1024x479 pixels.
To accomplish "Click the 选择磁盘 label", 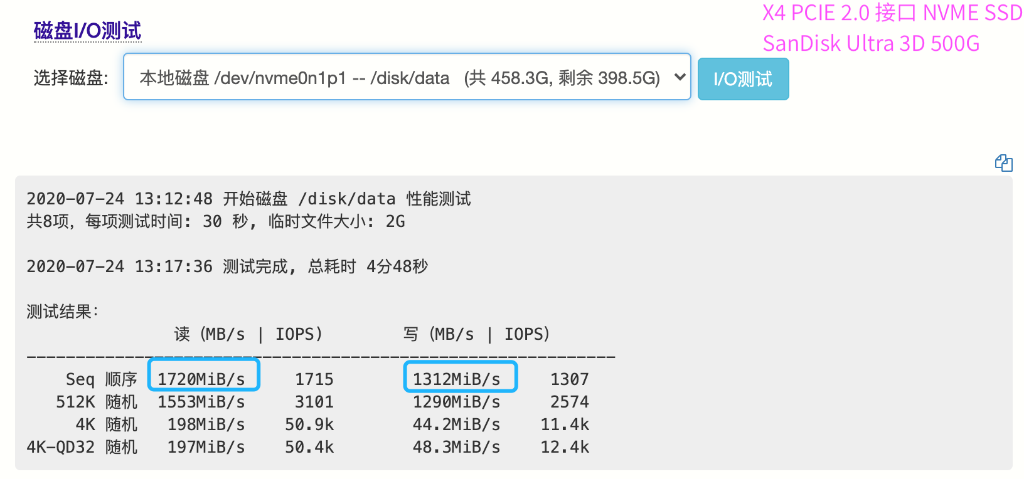I will tap(71, 78).
